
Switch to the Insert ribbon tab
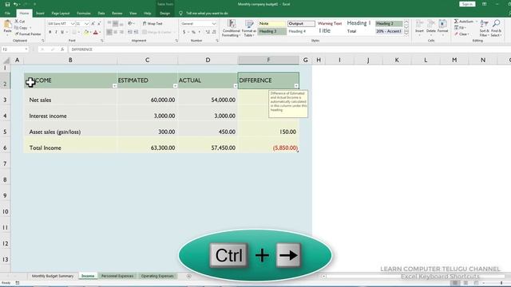click(40, 14)
